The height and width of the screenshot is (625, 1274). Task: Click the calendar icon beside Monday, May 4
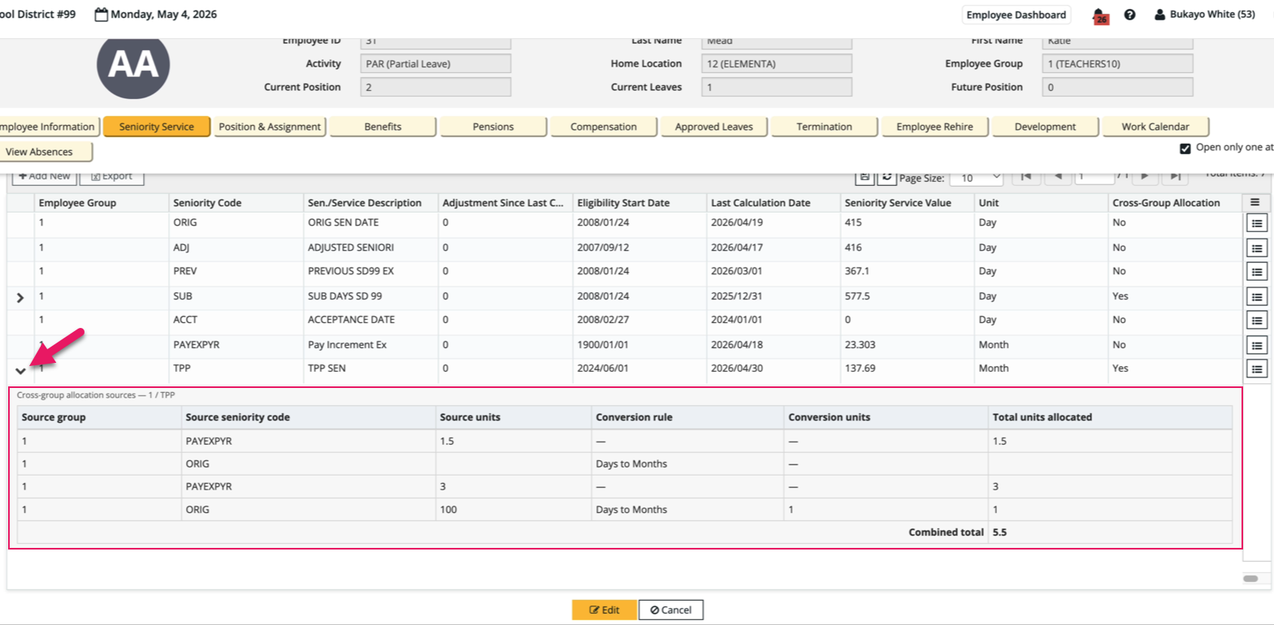click(102, 15)
